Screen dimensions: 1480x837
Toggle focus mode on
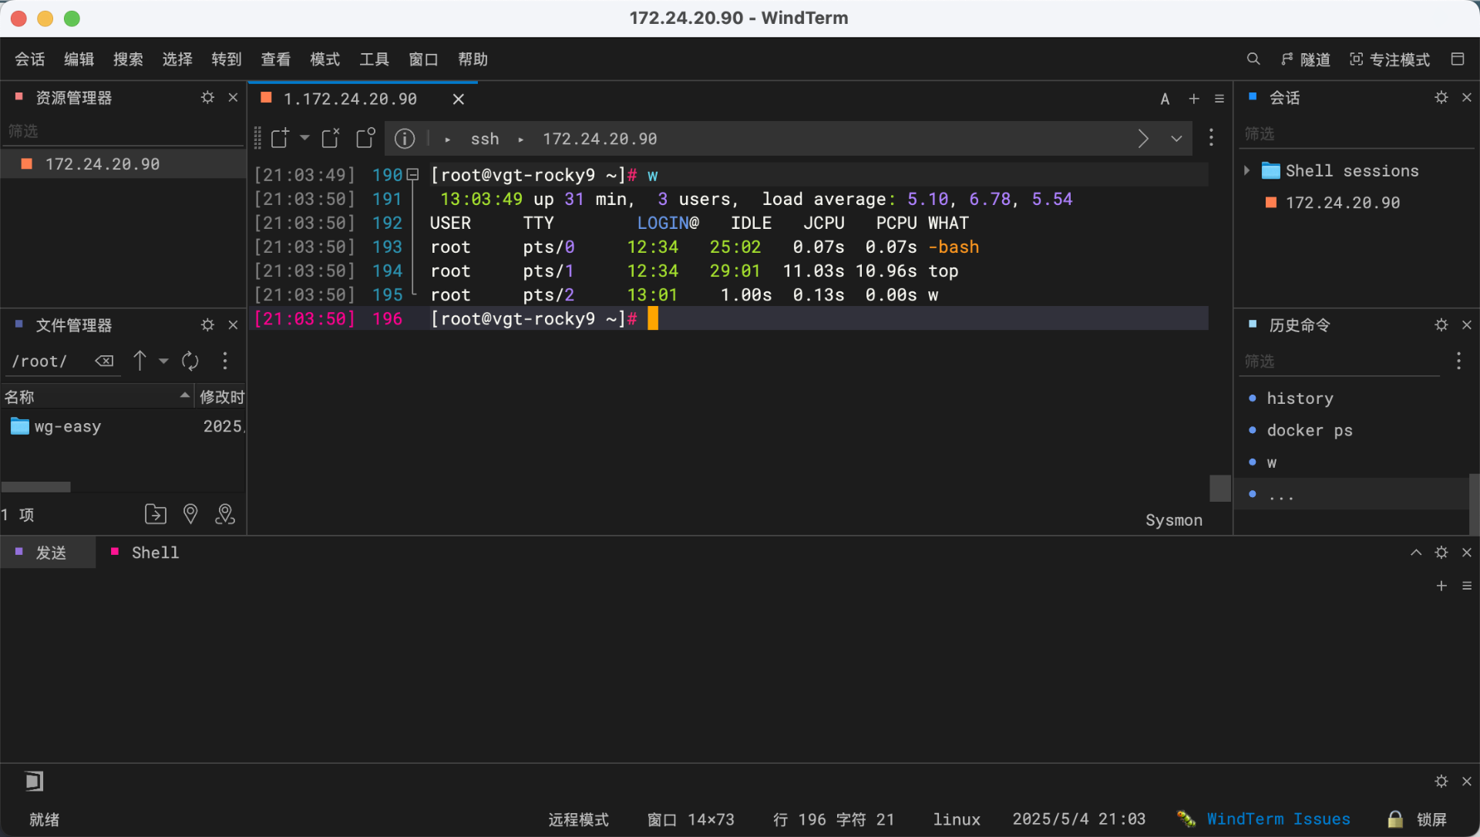[1390, 59]
